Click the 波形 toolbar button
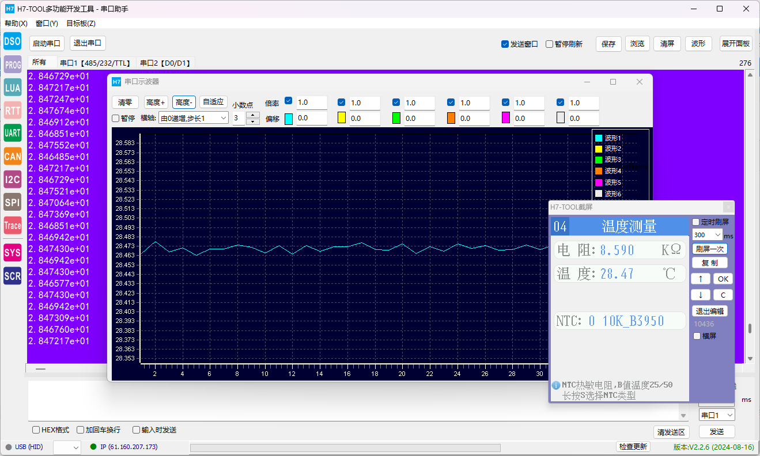760x456 pixels. (698, 44)
